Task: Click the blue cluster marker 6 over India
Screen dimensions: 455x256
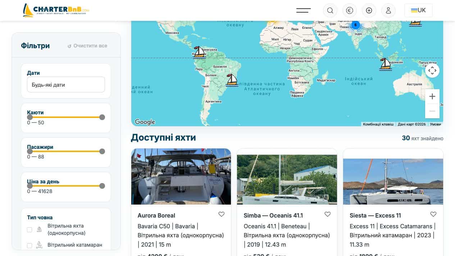Action: 355,25
